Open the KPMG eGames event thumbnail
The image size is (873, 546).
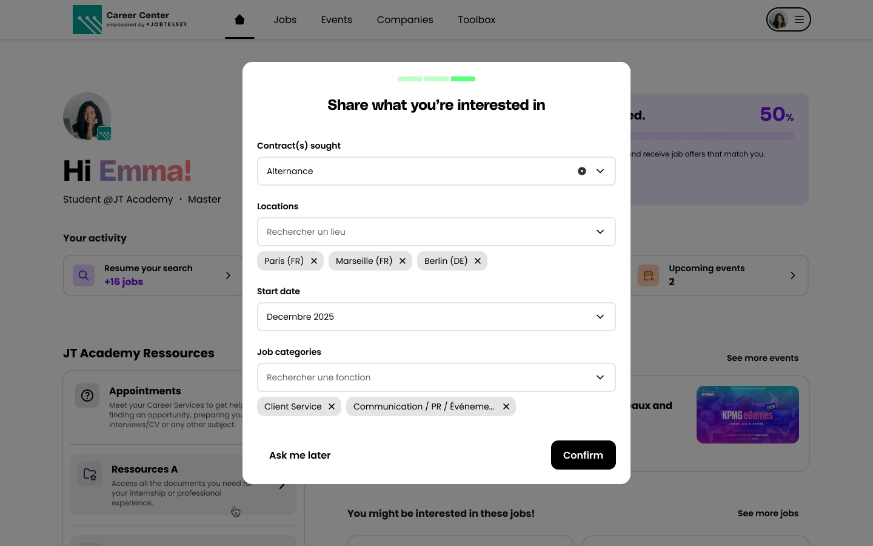pos(748,414)
